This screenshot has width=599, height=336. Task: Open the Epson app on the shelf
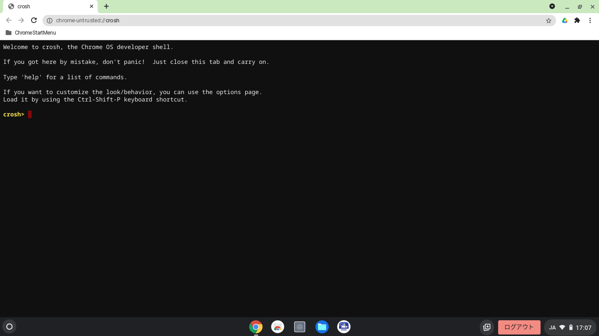344,327
